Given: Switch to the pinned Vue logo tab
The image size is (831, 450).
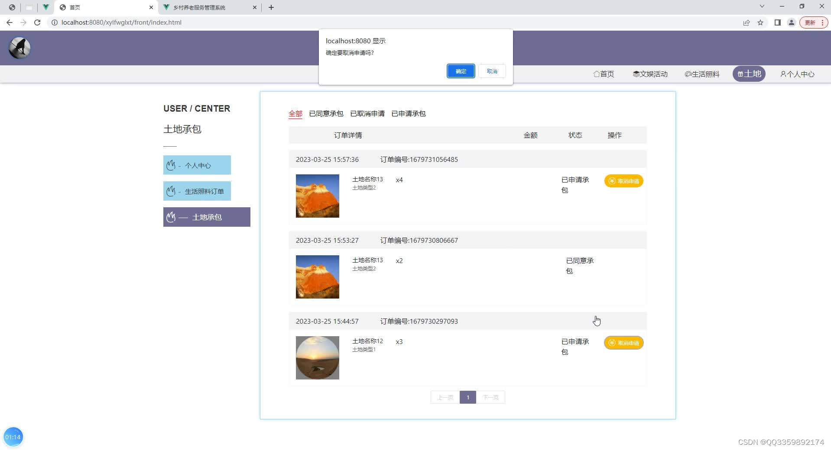Looking at the screenshot, I should (45, 7).
